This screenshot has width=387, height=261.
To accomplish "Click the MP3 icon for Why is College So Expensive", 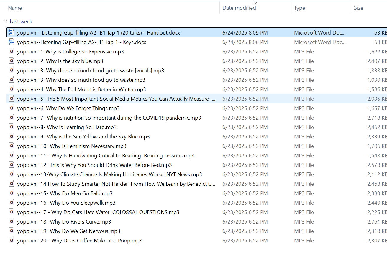I will click(12, 51).
